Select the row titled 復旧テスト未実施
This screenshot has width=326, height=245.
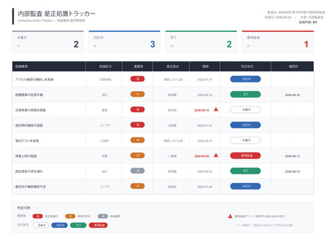pyautogui.click(x=163, y=140)
